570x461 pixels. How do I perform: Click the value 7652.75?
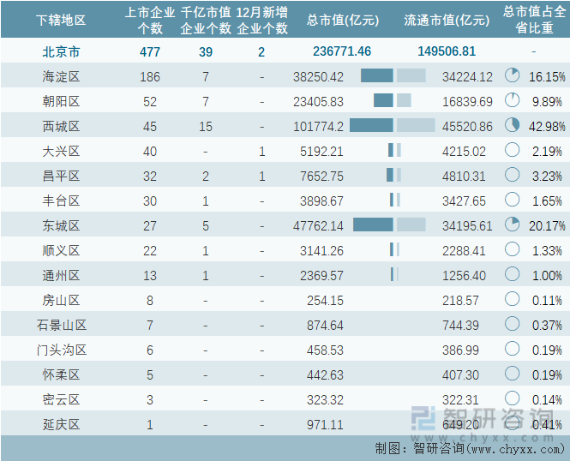(321, 177)
